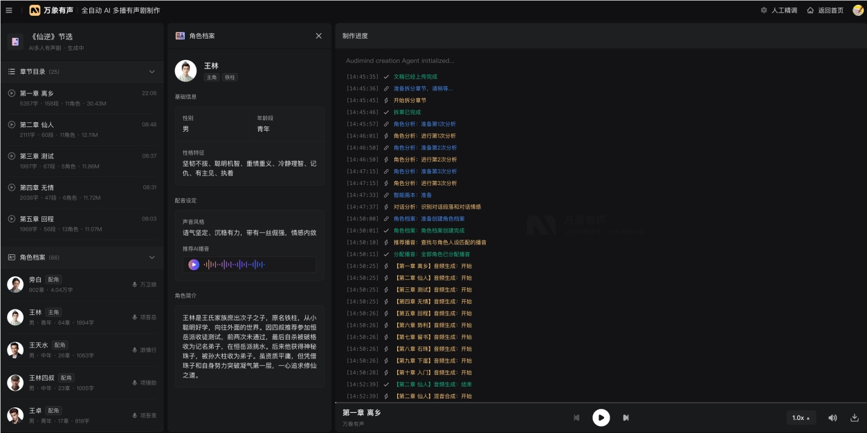Open the 1.0x playback speed dropdown
The image size is (867, 433).
(800, 417)
